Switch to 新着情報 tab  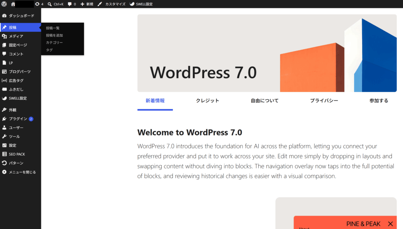click(155, 101)
